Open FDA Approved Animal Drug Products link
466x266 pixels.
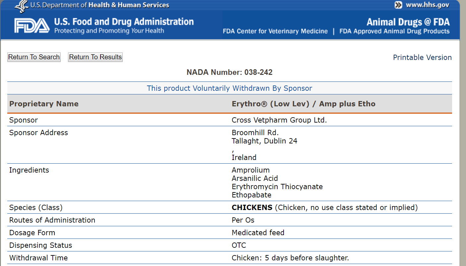394,31
